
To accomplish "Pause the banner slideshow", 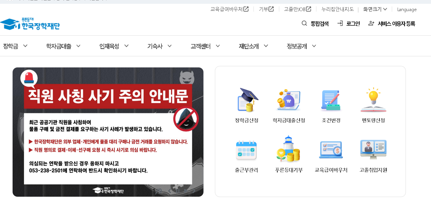I will [177, 191].
